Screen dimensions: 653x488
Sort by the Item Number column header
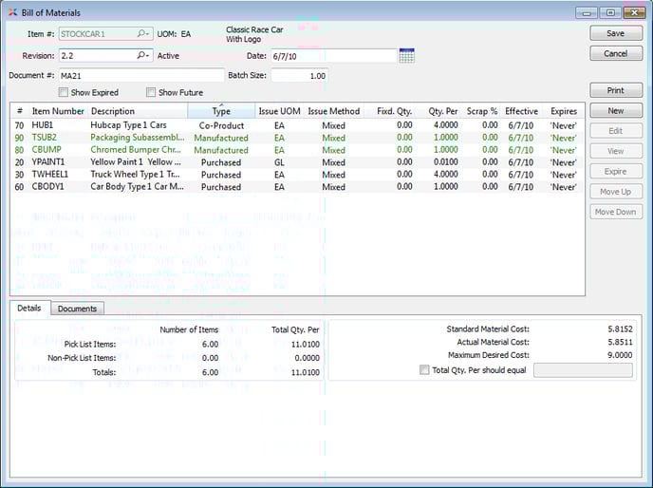pyautogui.click(x=58, y=111)
